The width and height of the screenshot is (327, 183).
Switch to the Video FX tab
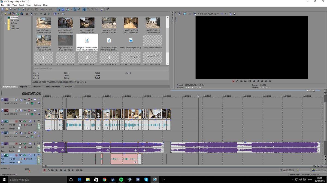(69, 87)
